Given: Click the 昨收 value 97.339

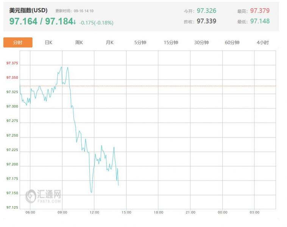Looking at the screenshot, I should (206, 21).
